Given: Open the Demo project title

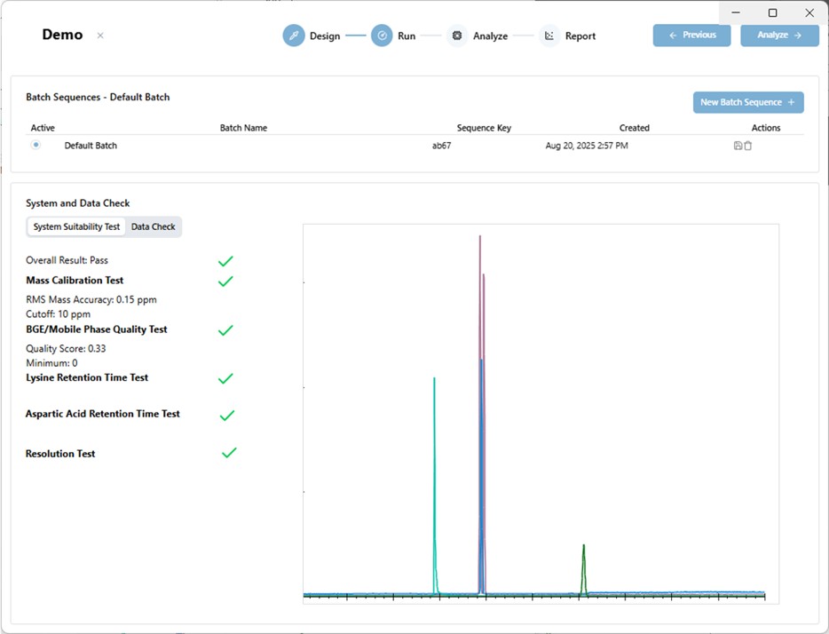Looking at the screenshot, I should (62, 35).
